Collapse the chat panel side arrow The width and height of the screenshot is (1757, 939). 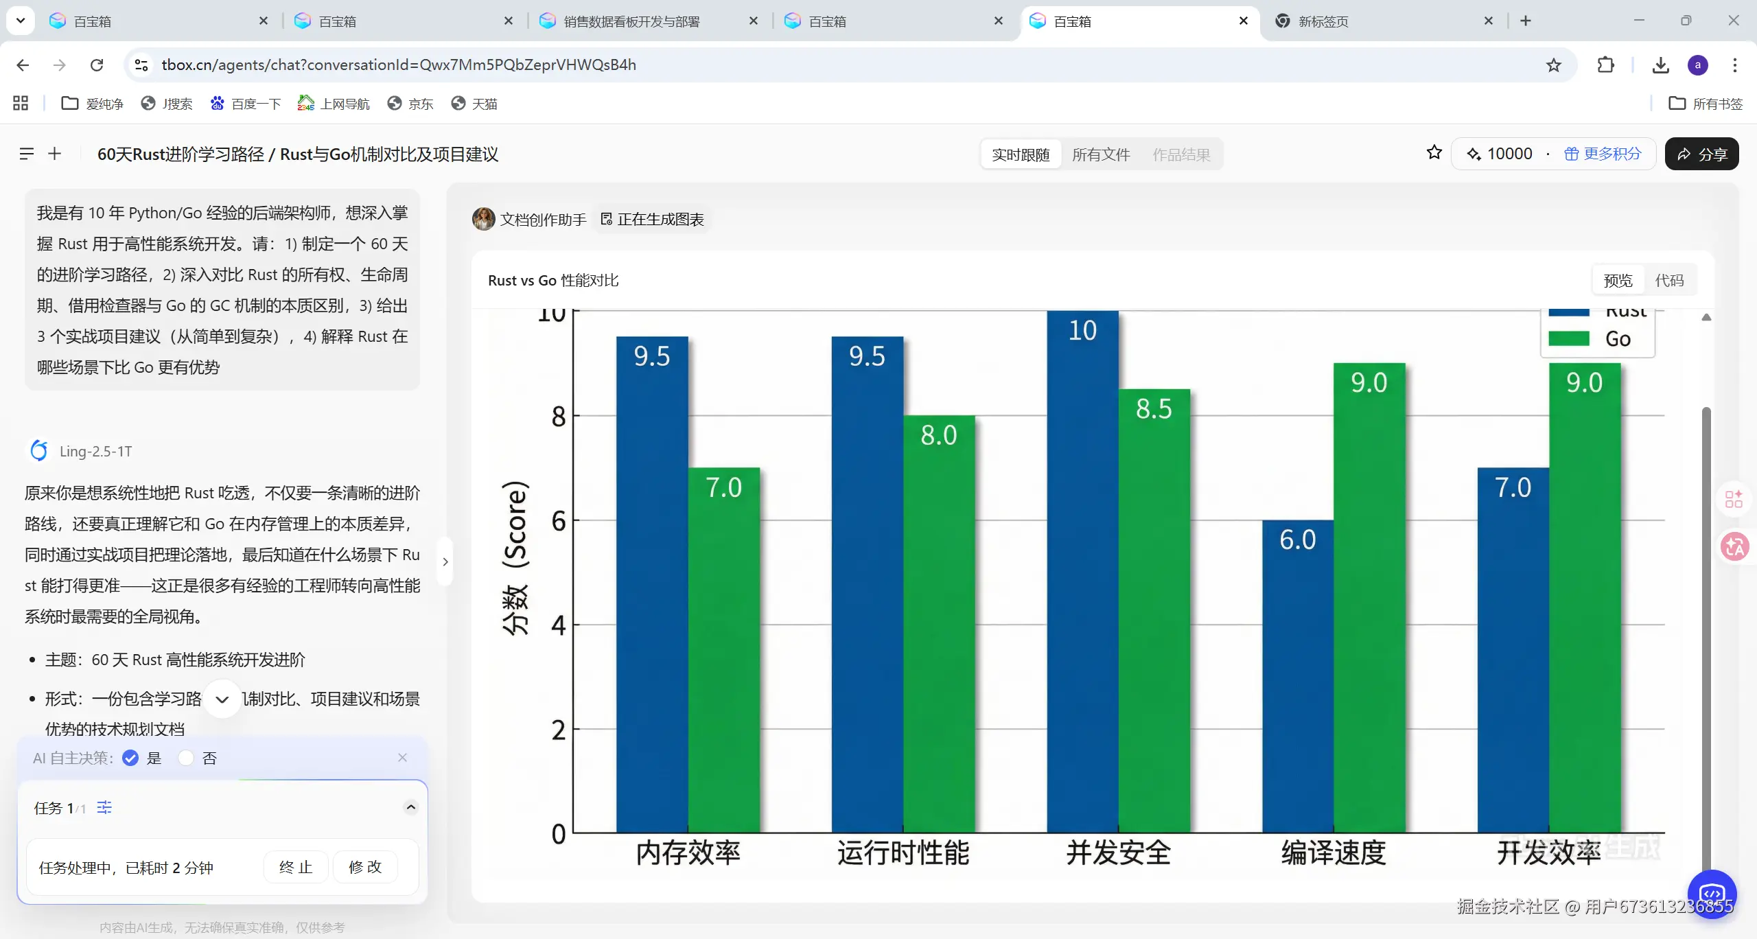click(445, 561)
